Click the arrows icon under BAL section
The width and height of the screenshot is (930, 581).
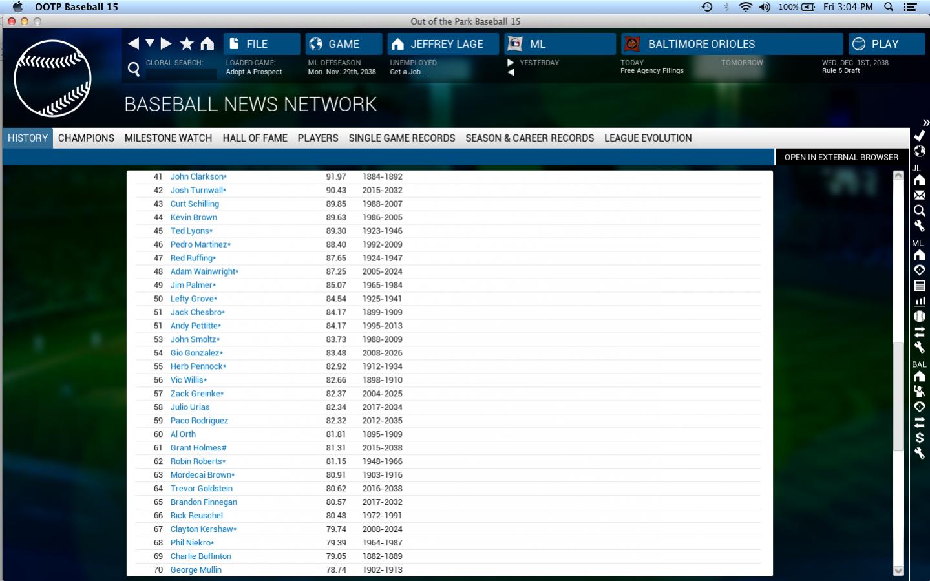[x=920, y=423]
